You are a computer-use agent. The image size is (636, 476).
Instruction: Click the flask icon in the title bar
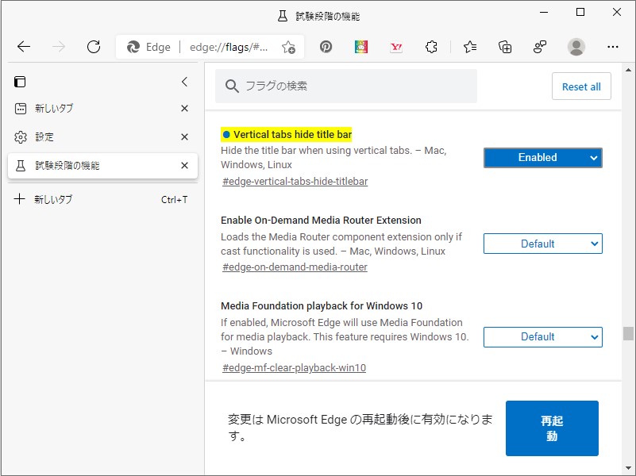[x=283, y=16]
